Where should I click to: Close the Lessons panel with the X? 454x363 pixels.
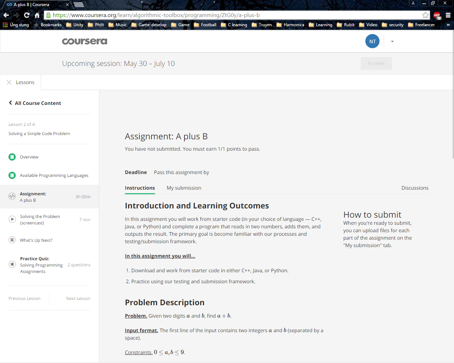[x=9, y=82]
